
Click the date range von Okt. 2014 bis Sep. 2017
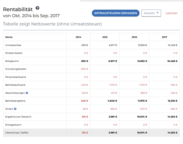31,16
